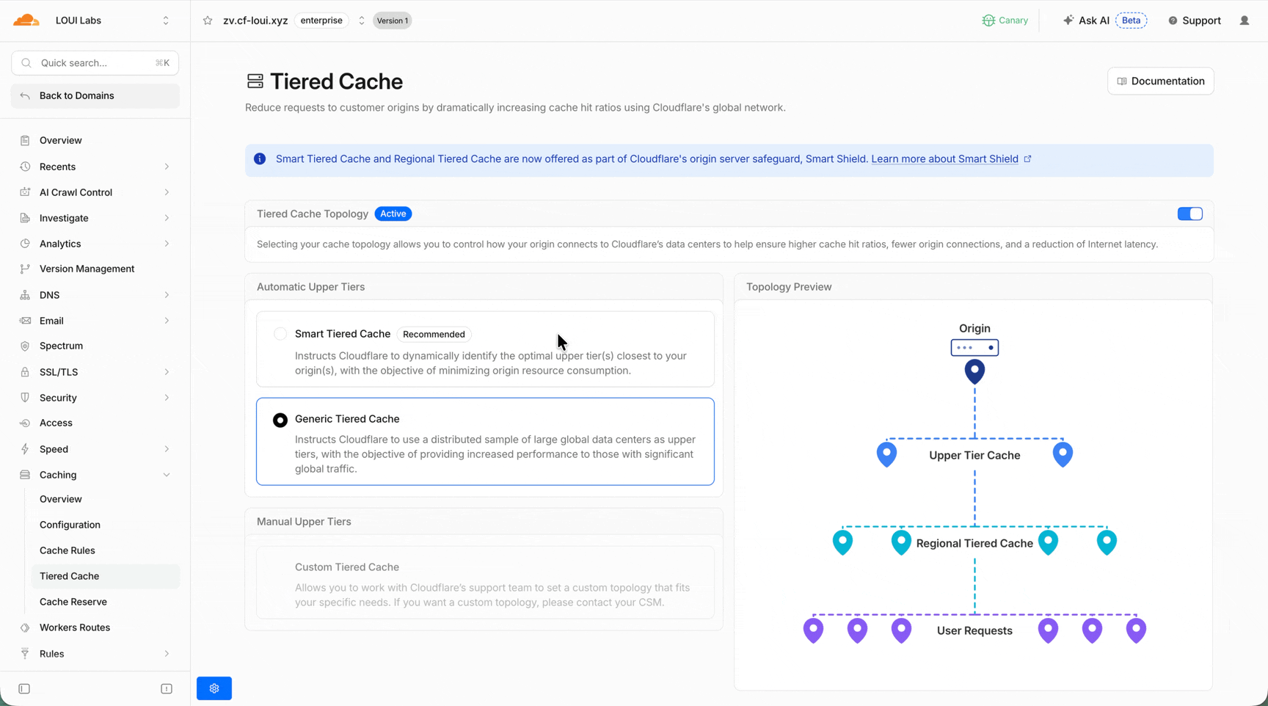Click the Spectrum shield icon

pyautogui.click(x=25, y=346)
